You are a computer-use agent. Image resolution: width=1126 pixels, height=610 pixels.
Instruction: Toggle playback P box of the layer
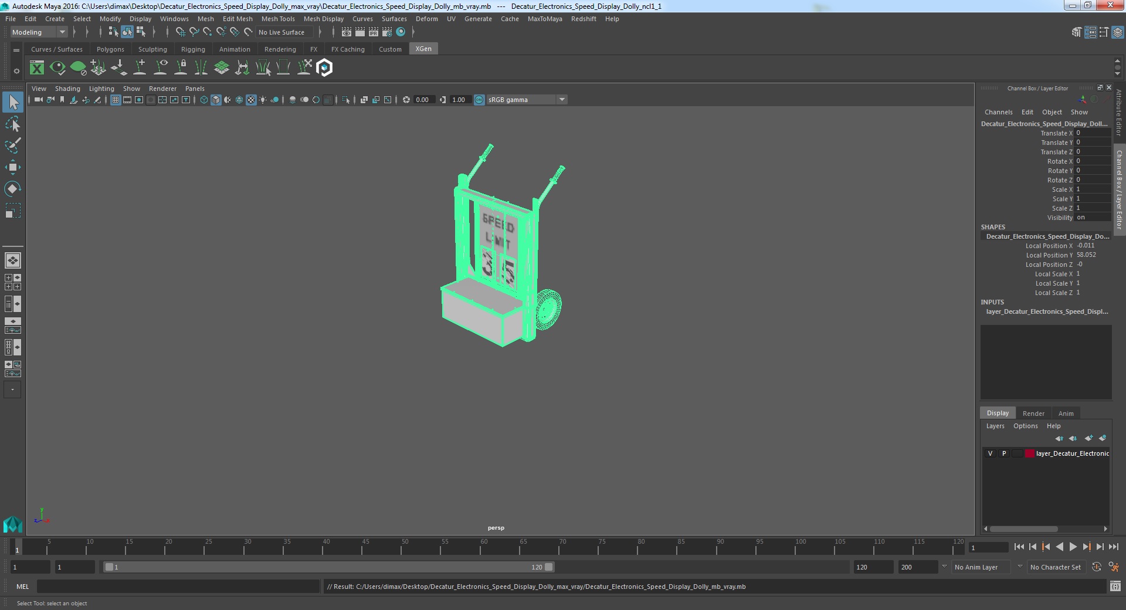click(x=1004, y=453)
